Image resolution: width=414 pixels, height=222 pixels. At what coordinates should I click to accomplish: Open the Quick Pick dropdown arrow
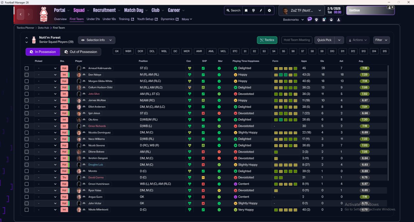(x=339, y=40)
